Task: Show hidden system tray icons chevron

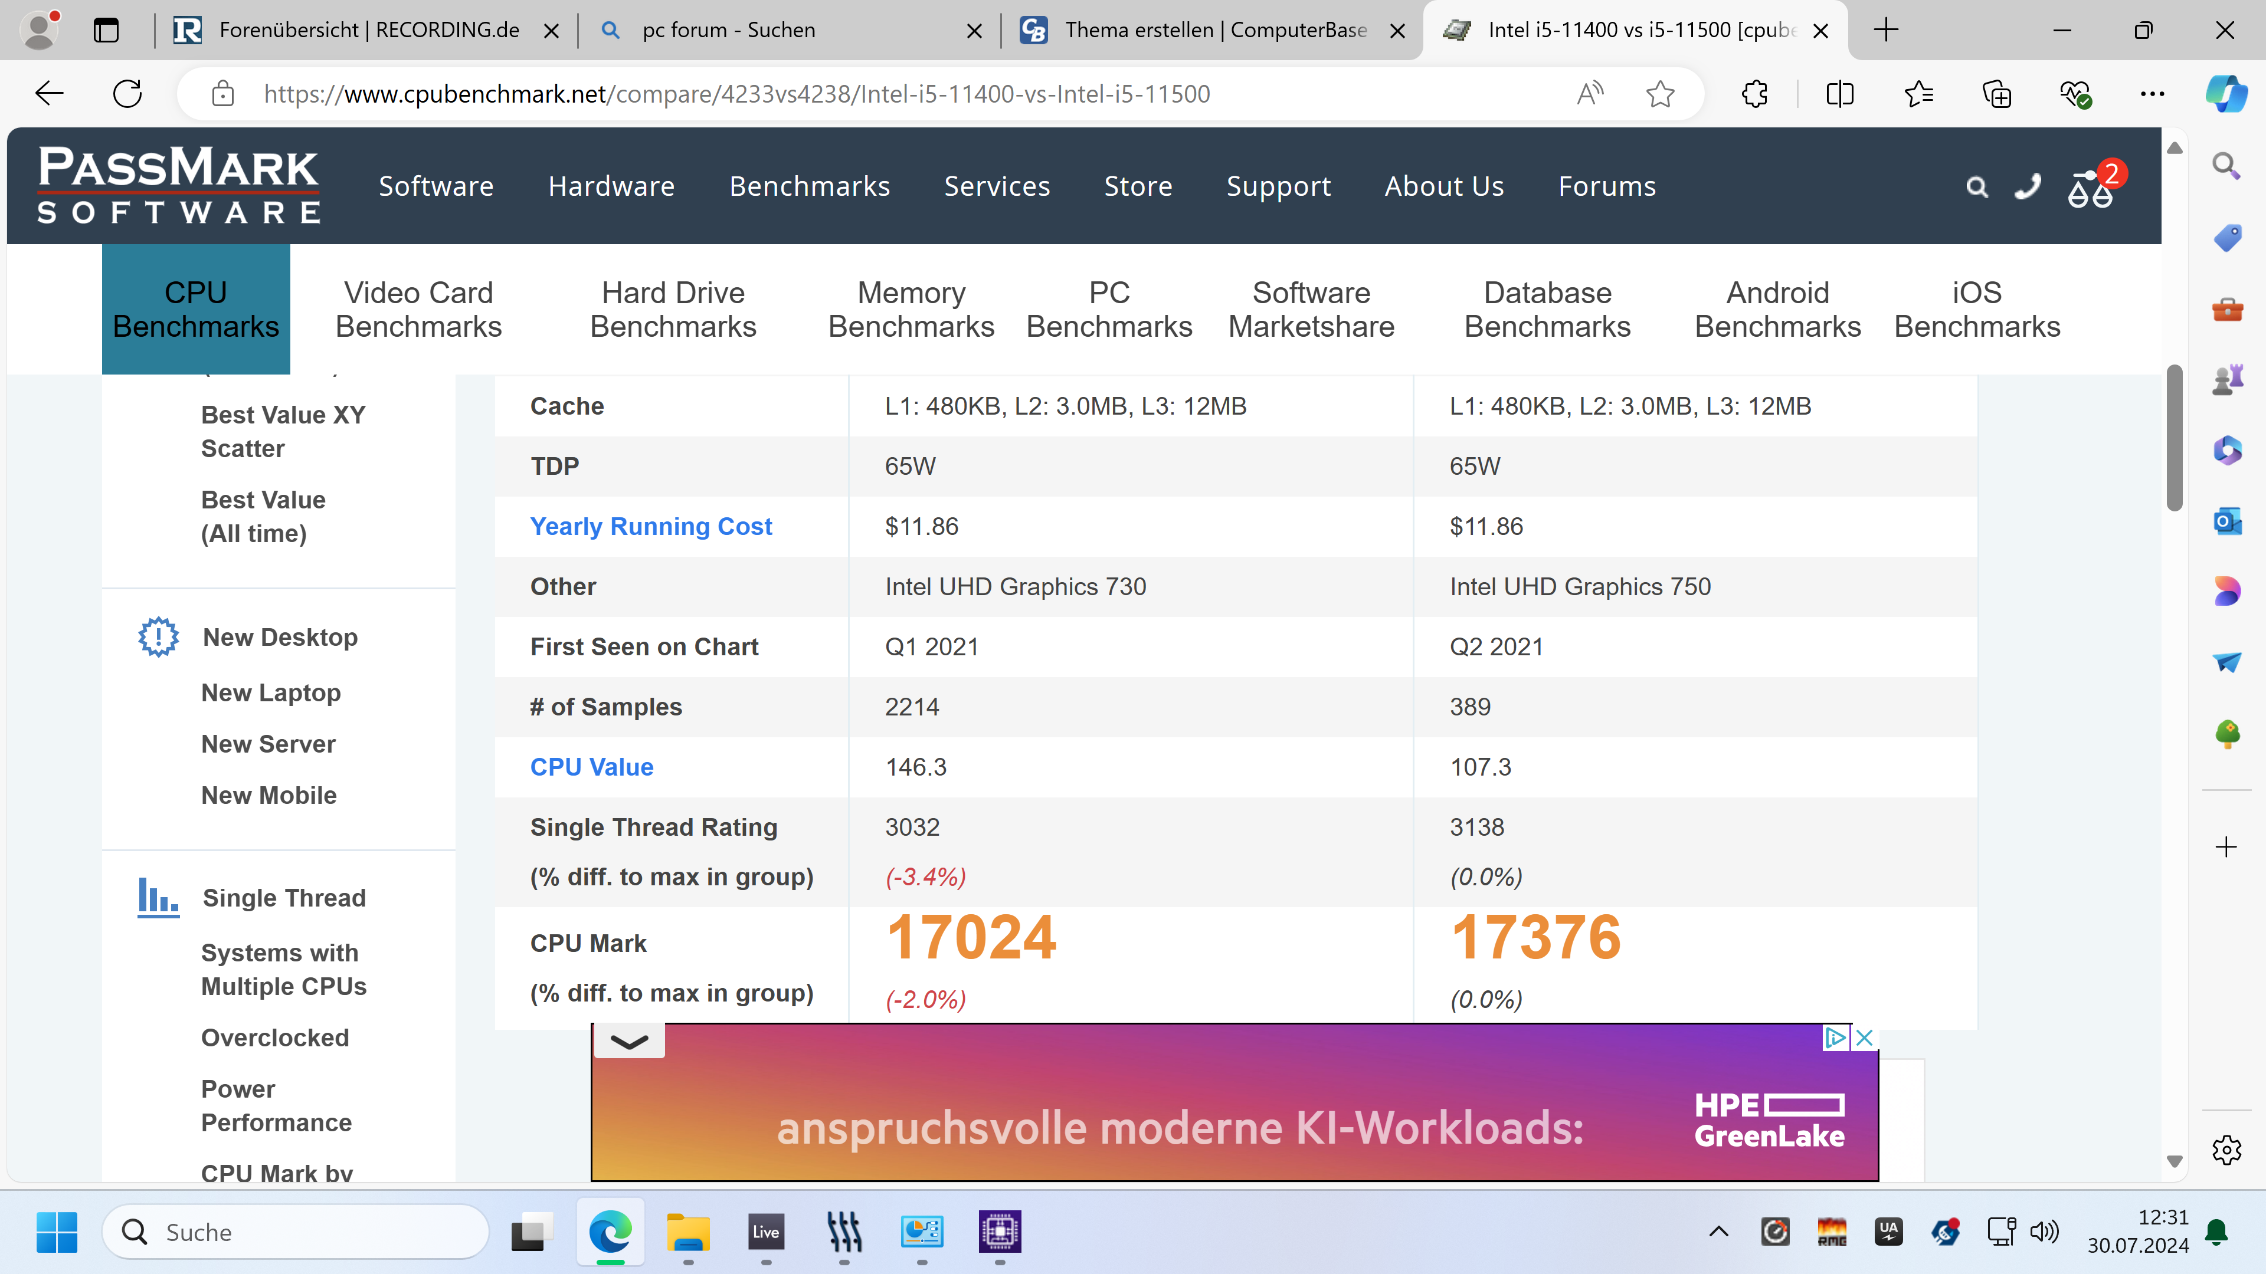Action: [x=1718, y=1231]
